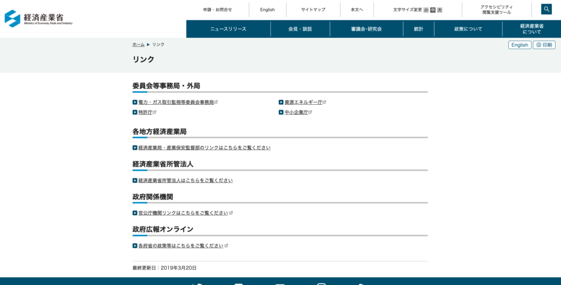Click the 印刷 print button
This screenshot has width=561, height=285.
[x=544, y=45]
